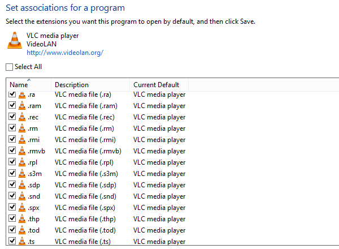339x249 pixels.
Task: Click the cone icon for .ts
Action: [22, 241]
